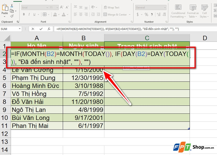217x155 pixels.
Task: Select the Format Painter brush
Action: point(12,16)
